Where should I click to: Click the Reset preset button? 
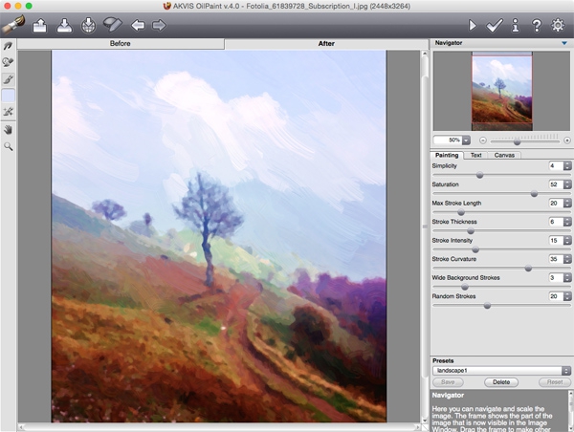tap(555, 382)
